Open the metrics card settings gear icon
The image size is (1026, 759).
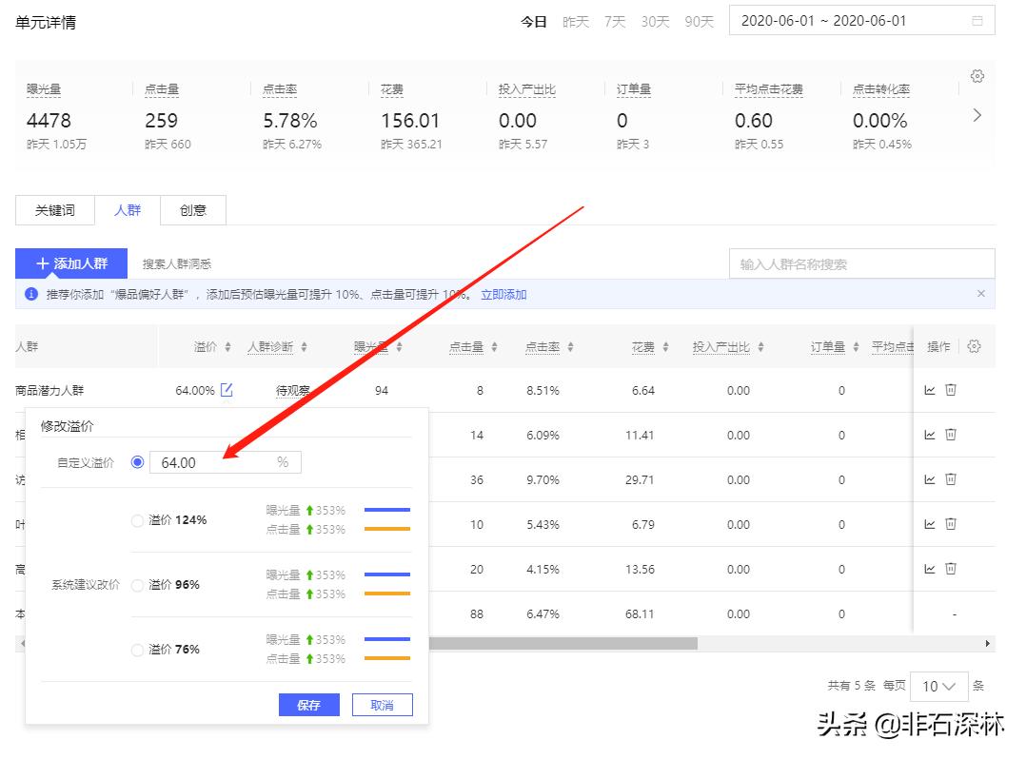tap(977, 76)
